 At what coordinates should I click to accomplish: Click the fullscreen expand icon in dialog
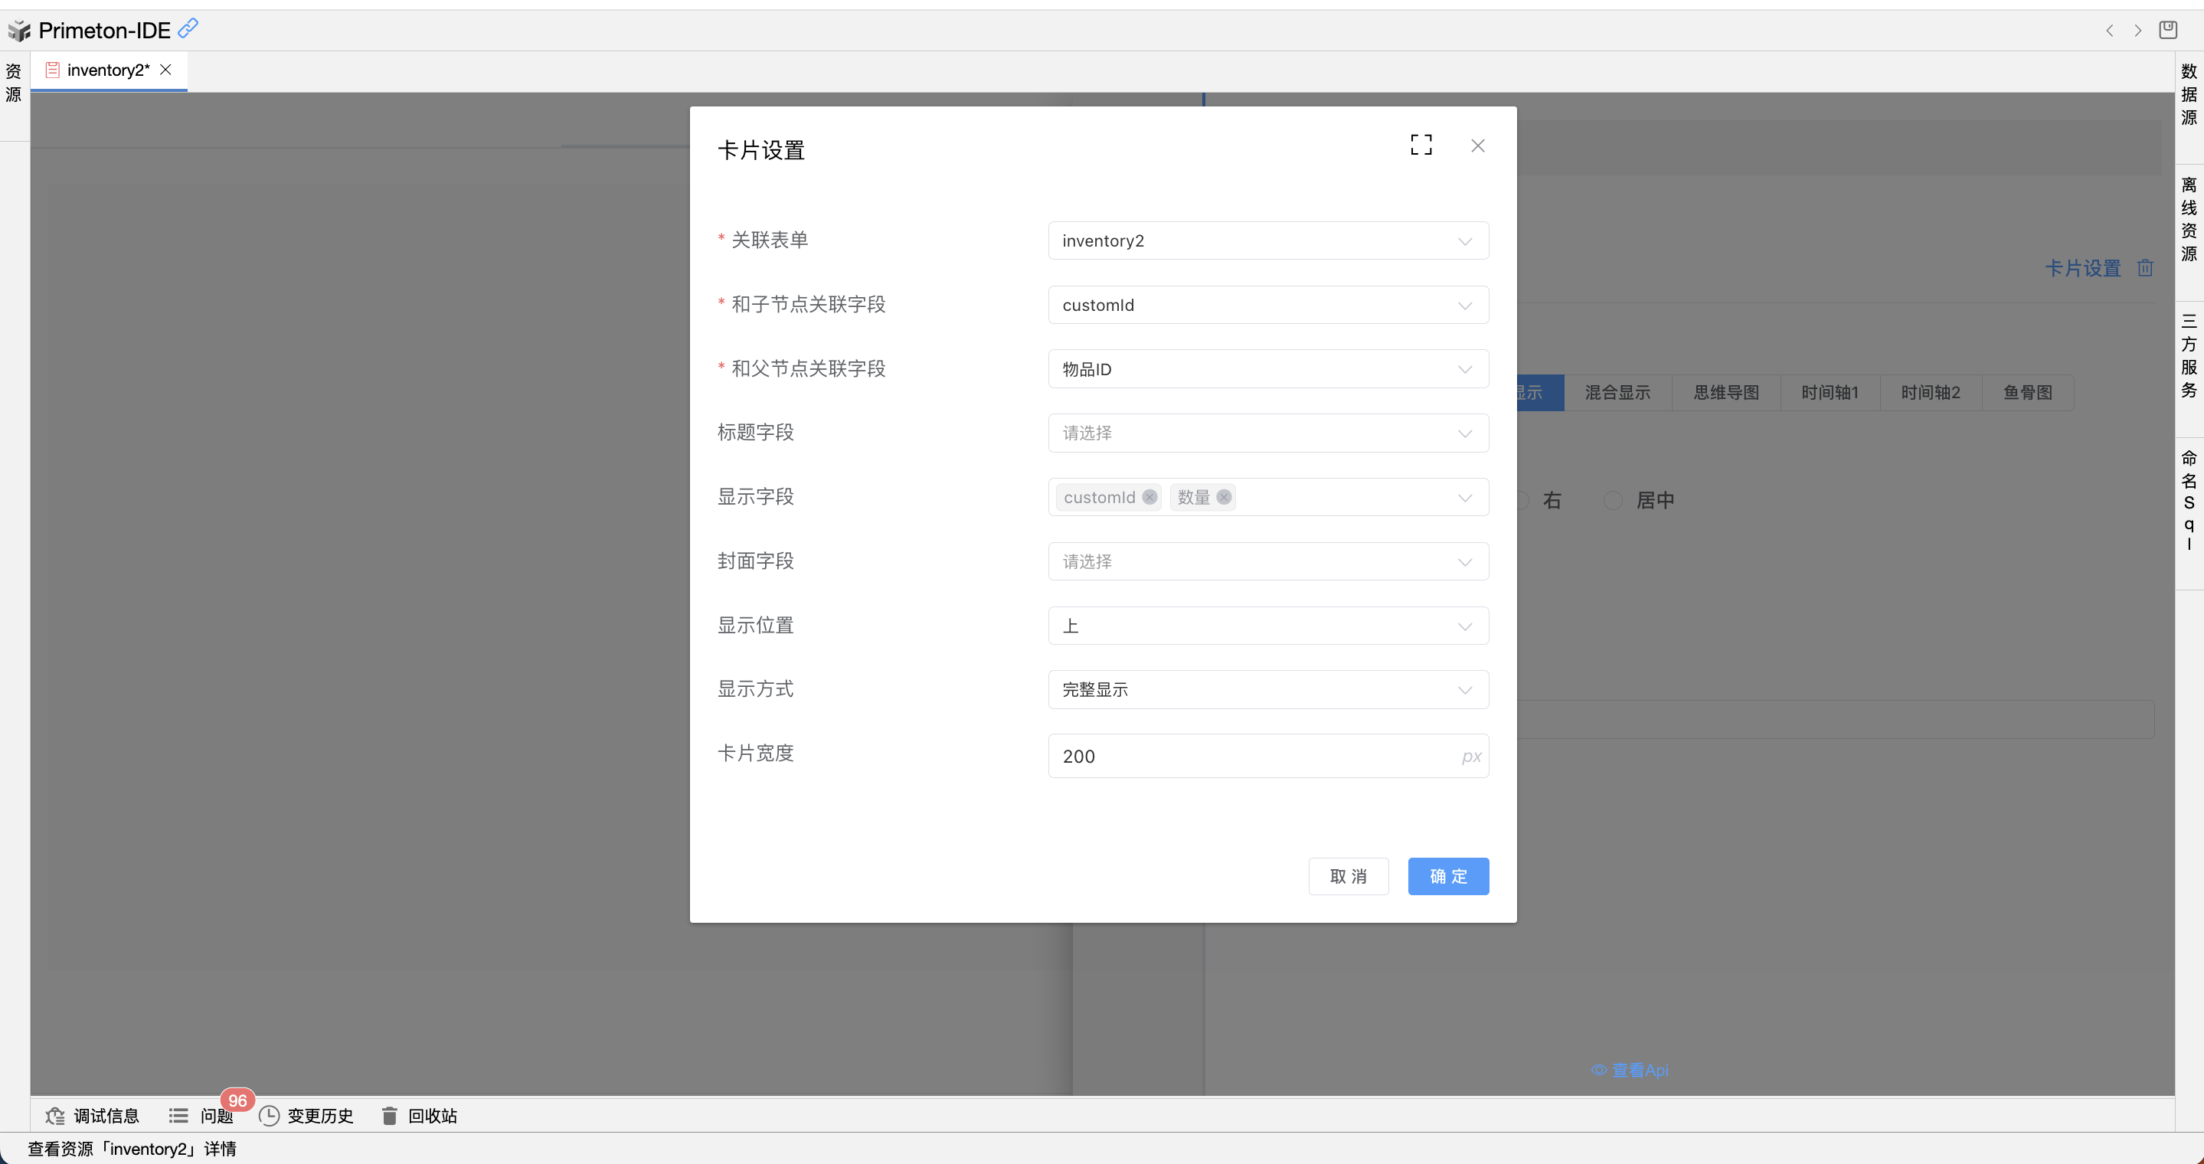tap(1421, 145)
